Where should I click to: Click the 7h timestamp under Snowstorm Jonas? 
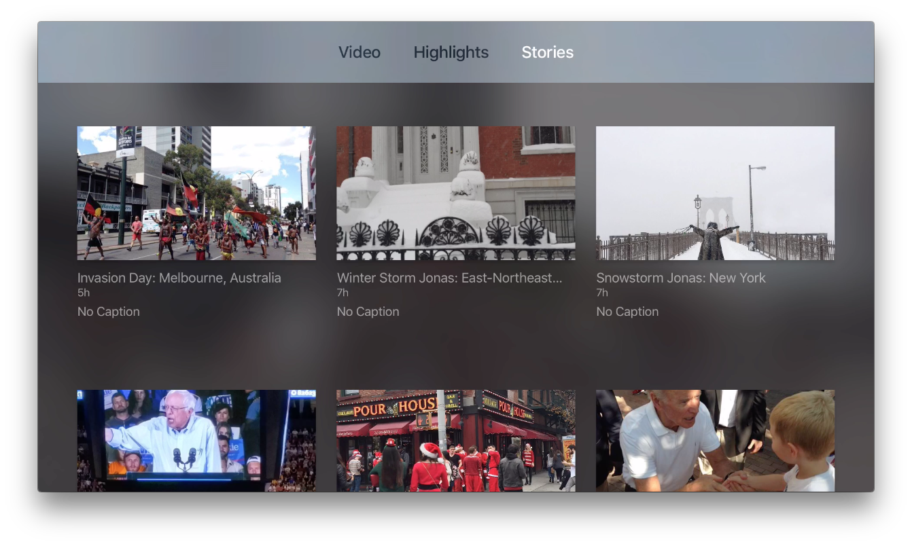coord(602,293)
